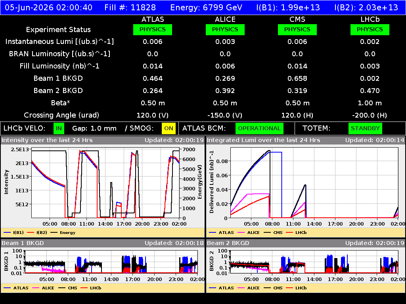This screenshot has width=406, height=304.
Task: Click ALICE legend entry in Integrated Lumi chart
Action: click(x=249, y=232)
